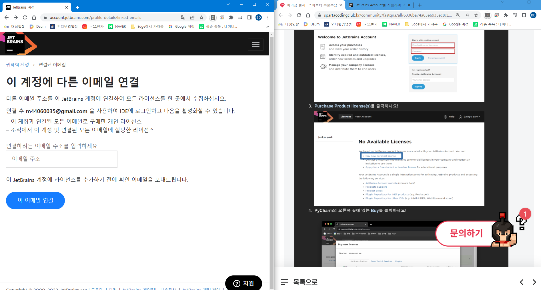Click the spartacodingclub address bar
The height and width of the screenshot is (290, 541).
(388, 15)
